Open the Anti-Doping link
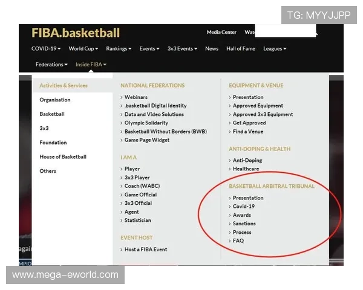The height and width of the screenshot is (290, 363). tap(247, 160)
